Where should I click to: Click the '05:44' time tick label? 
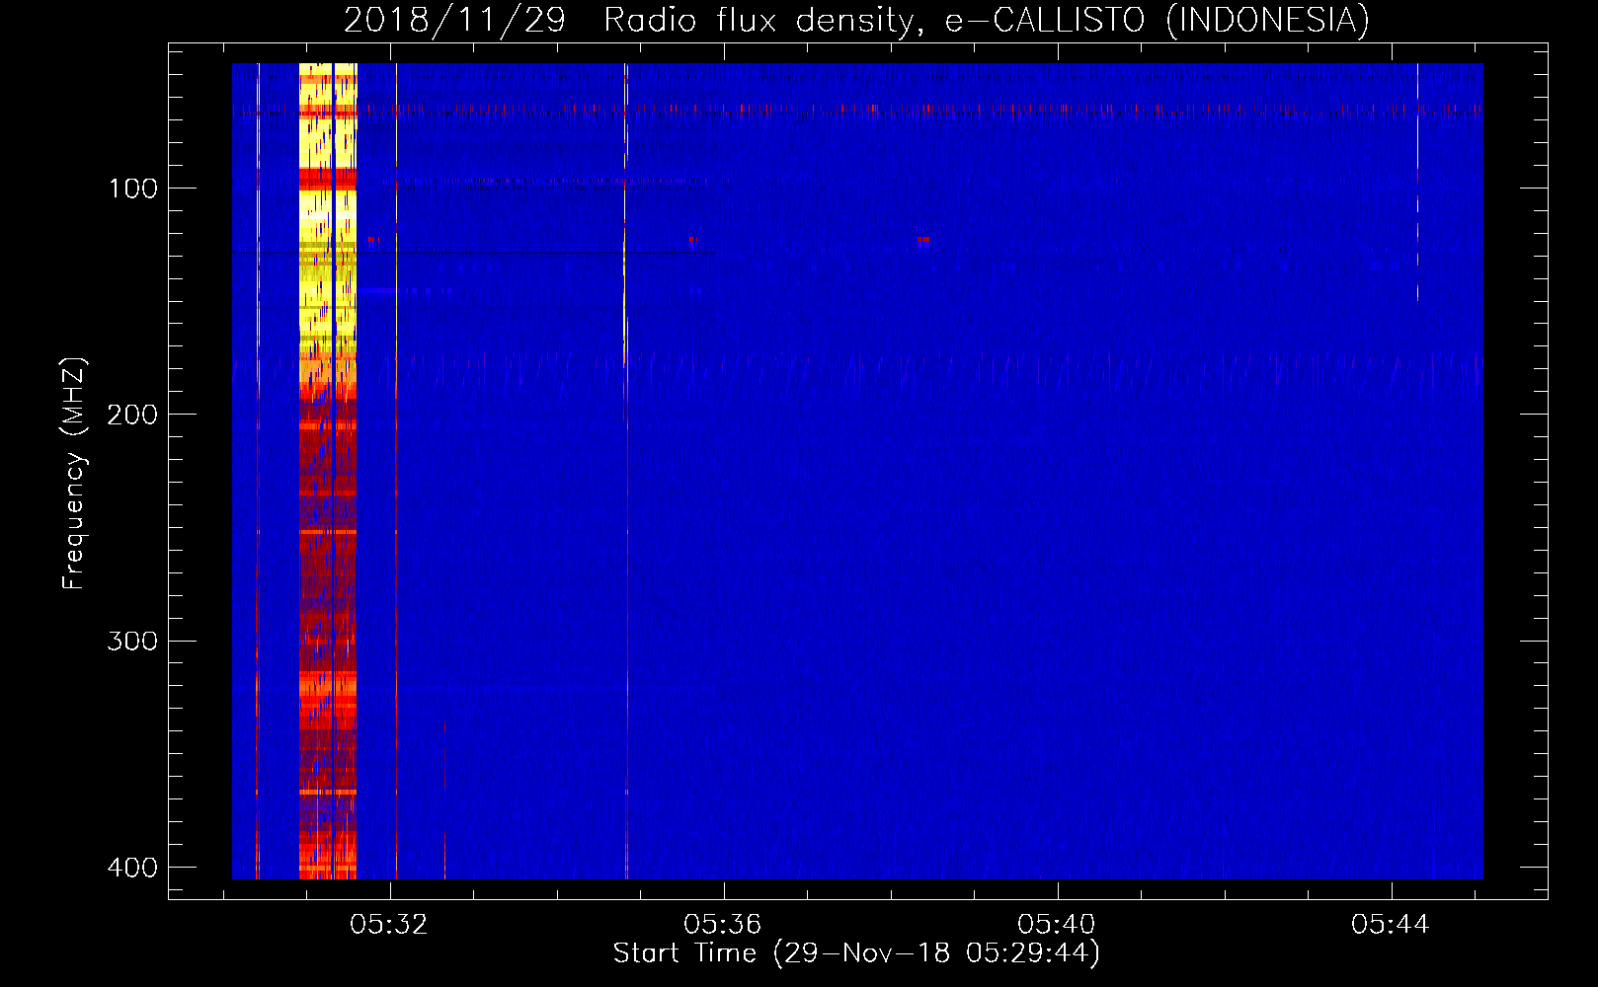click(x=1391, y=925)
